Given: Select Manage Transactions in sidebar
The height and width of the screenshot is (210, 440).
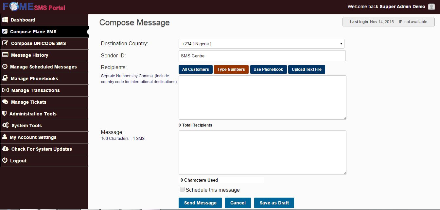Looking at the screenshot, I should coord(44,90).
